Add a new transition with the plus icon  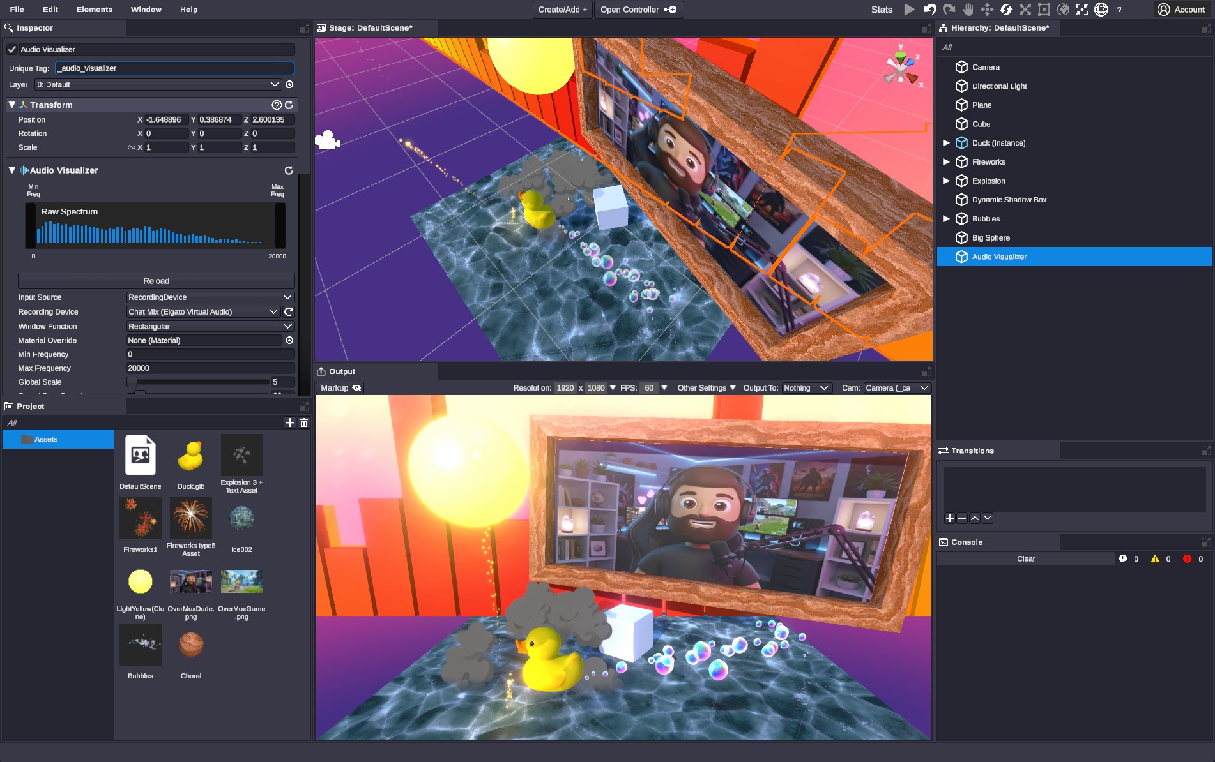949,518
